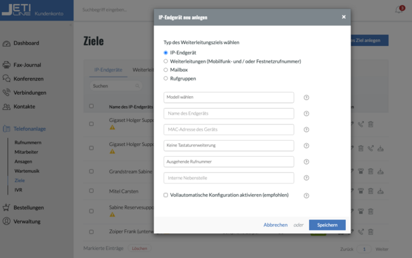Open Keine Tastaturerweiterung dropdown
This screenshot has height=258, width=412.
click(228, 145)
